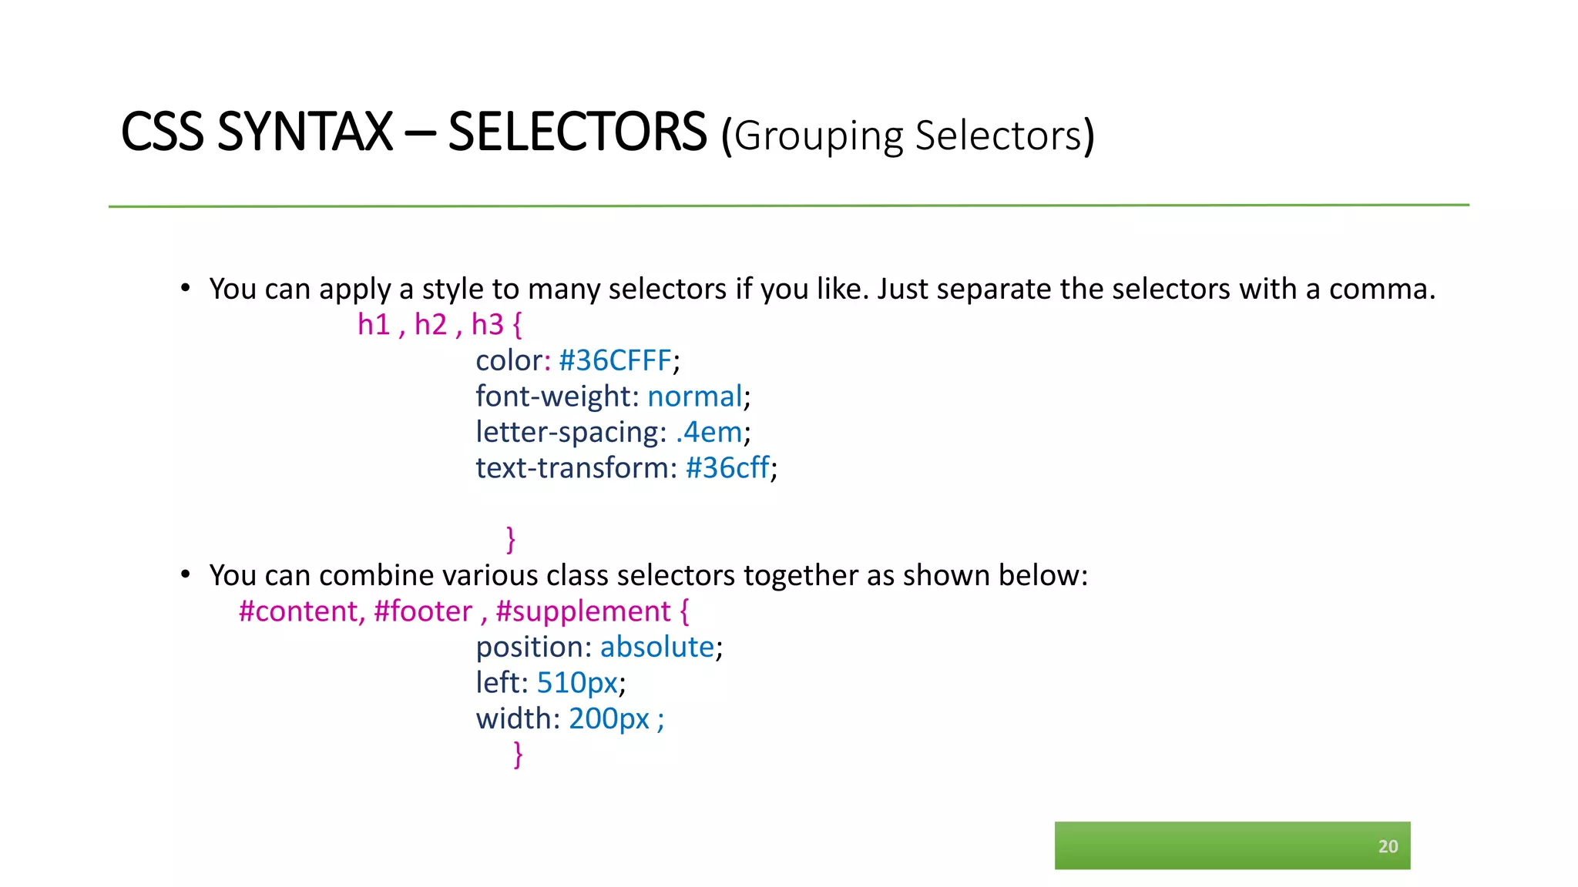Click the 'absolute' position value
Image resolution: width=1578 pixels, height=887 pixels.
656,647
